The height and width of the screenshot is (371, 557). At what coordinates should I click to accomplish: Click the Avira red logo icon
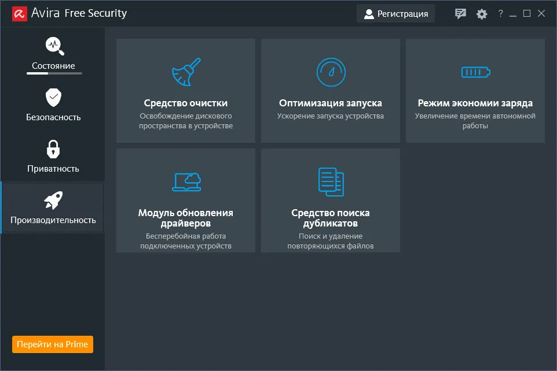[x=20, y=13]
